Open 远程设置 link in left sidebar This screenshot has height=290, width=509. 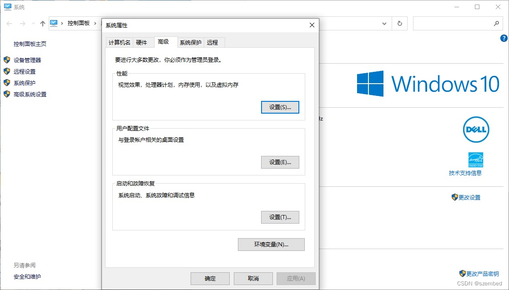(x=25, y=71)
